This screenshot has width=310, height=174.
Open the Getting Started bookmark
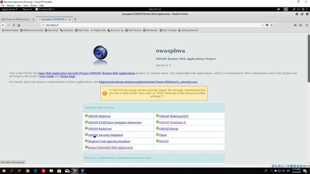[188, 30]
